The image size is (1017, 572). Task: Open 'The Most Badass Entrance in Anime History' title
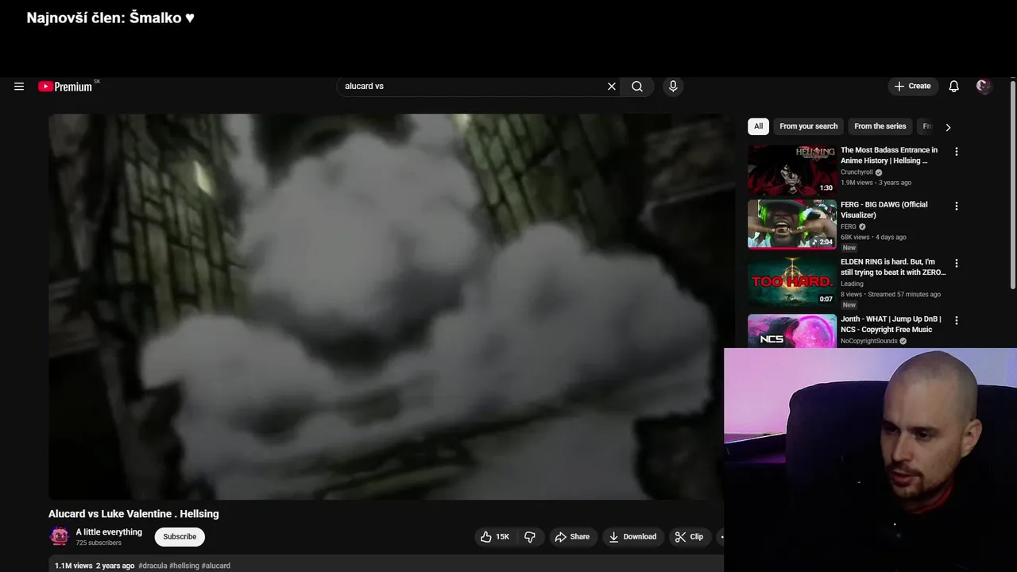(889, 155)
